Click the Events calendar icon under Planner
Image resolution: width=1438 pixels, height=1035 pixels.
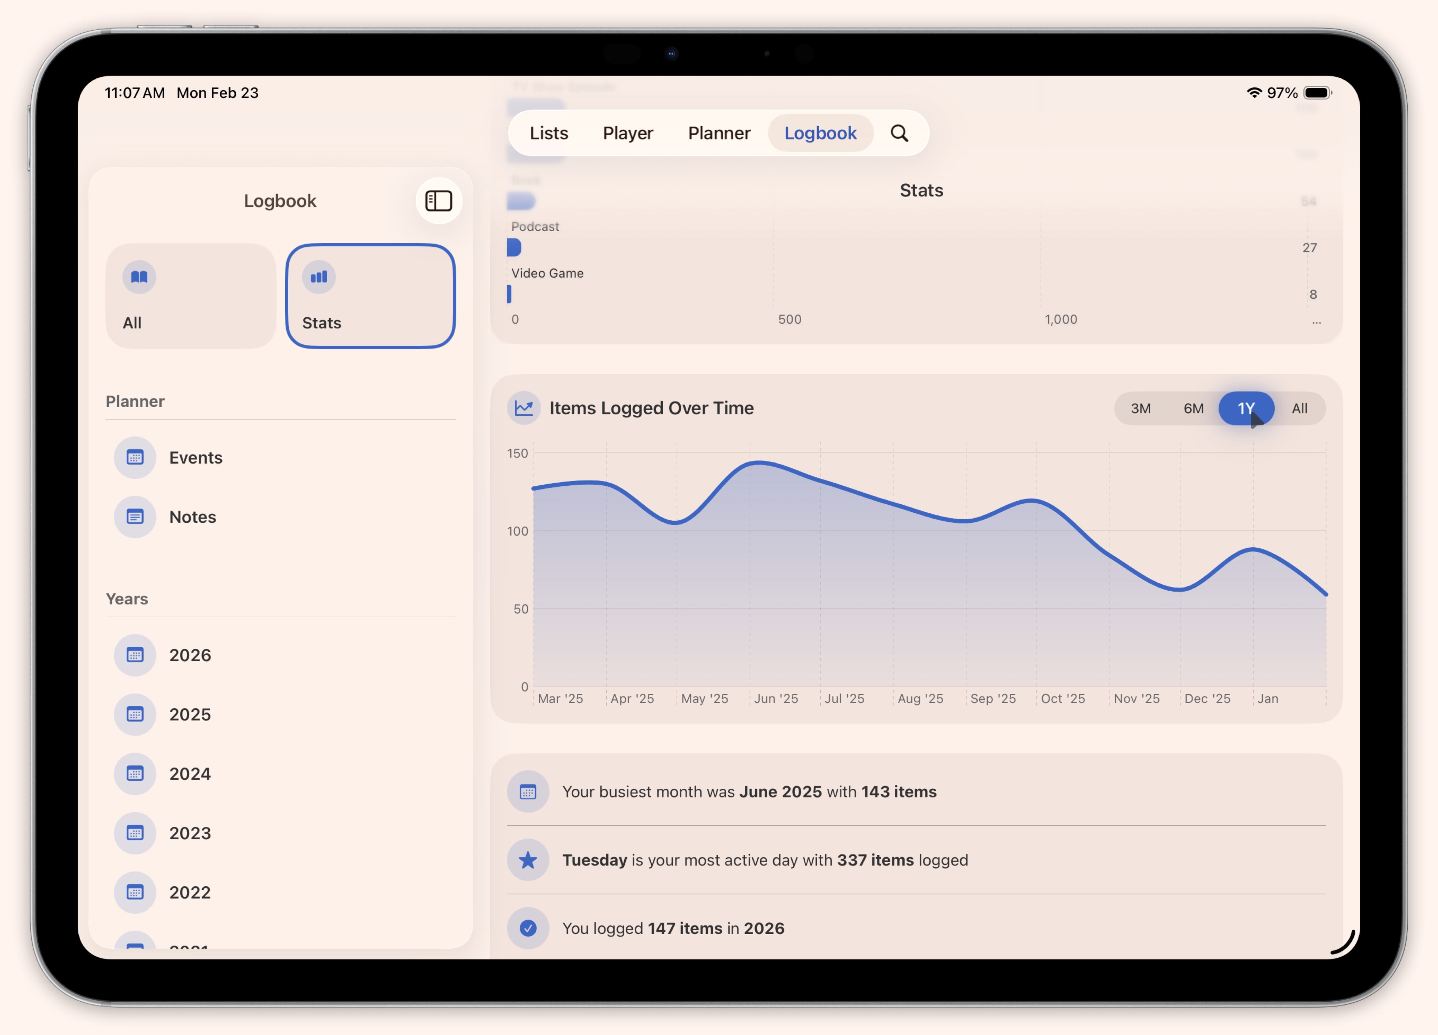[135, 457]
